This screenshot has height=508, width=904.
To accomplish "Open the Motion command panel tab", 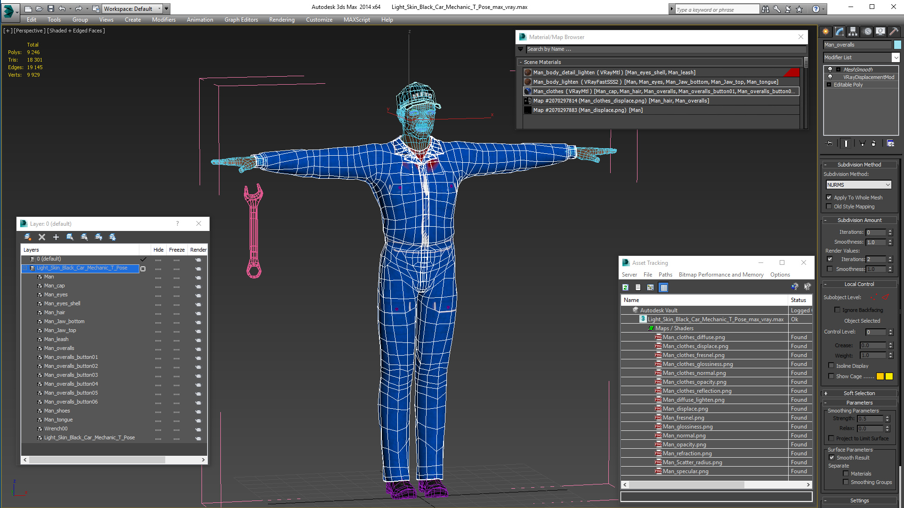I will pos(867,32).
